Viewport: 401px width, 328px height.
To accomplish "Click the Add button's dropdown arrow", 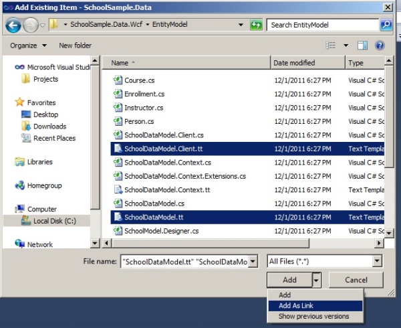I will (316, 280).
